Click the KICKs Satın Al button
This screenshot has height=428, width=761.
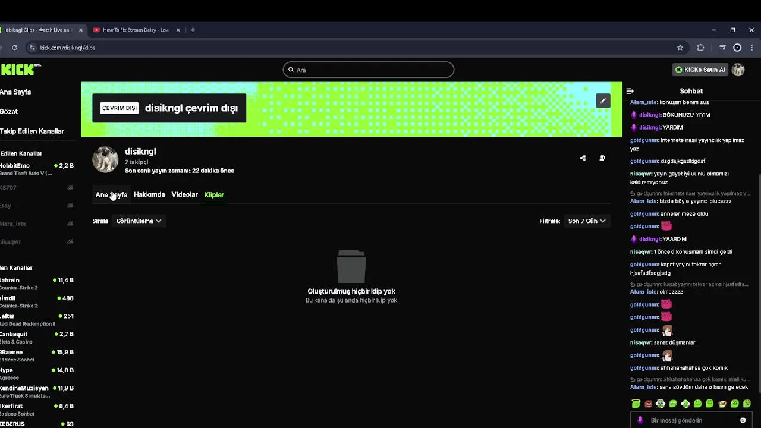click(x=700, y=70)
